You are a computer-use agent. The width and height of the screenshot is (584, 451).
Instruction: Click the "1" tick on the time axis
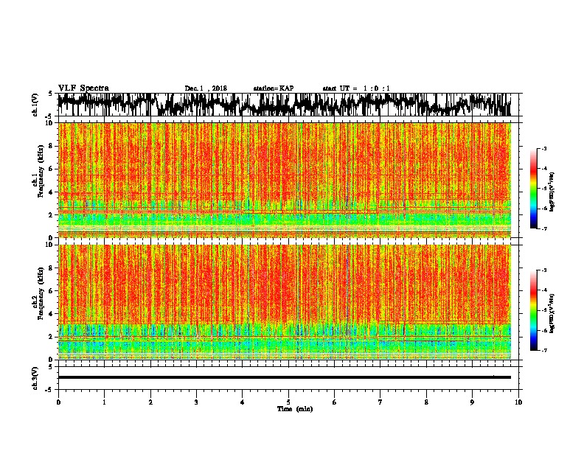point(104,402)
